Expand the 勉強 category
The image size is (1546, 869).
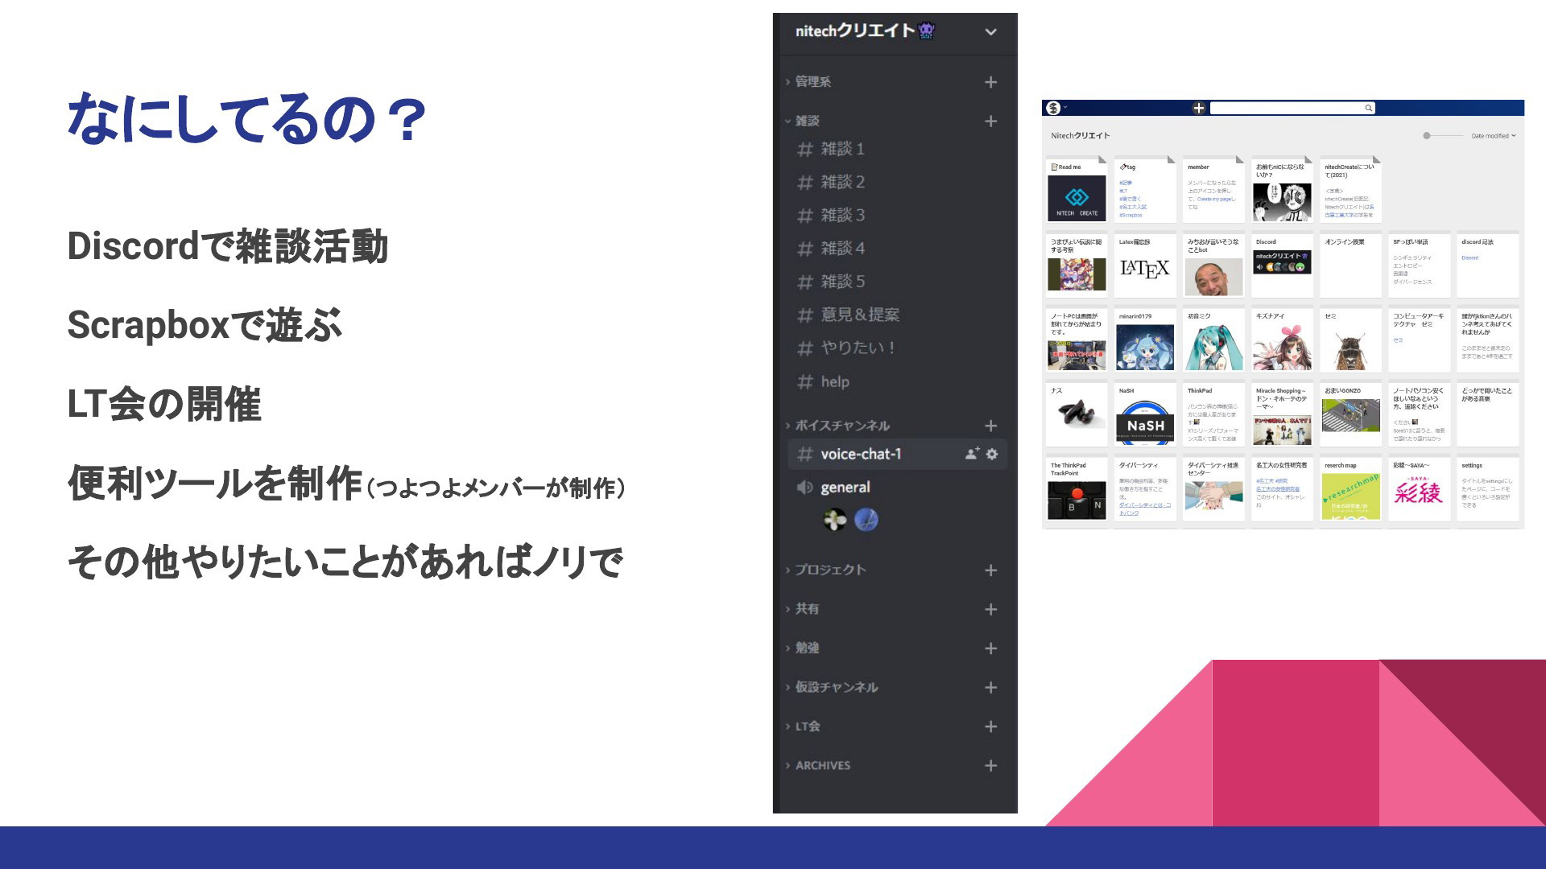pos(802,648)
